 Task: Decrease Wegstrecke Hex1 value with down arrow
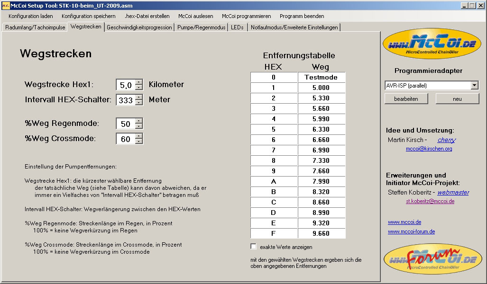pos(139,87)
